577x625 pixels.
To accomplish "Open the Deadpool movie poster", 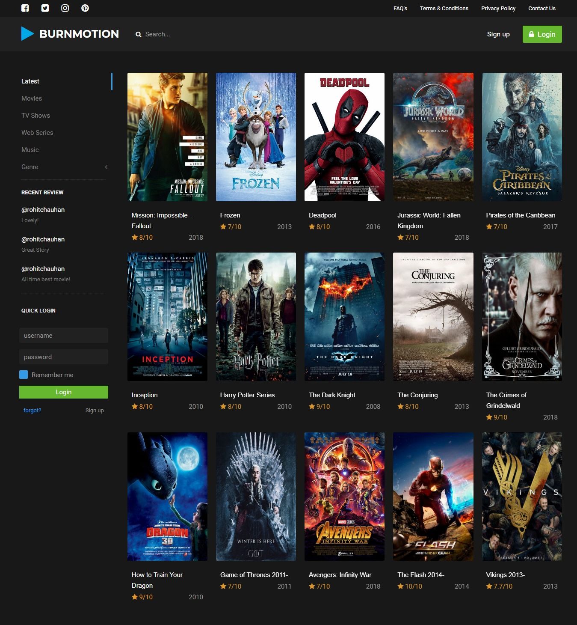I will pyautogui.click(x=344, y=137).
